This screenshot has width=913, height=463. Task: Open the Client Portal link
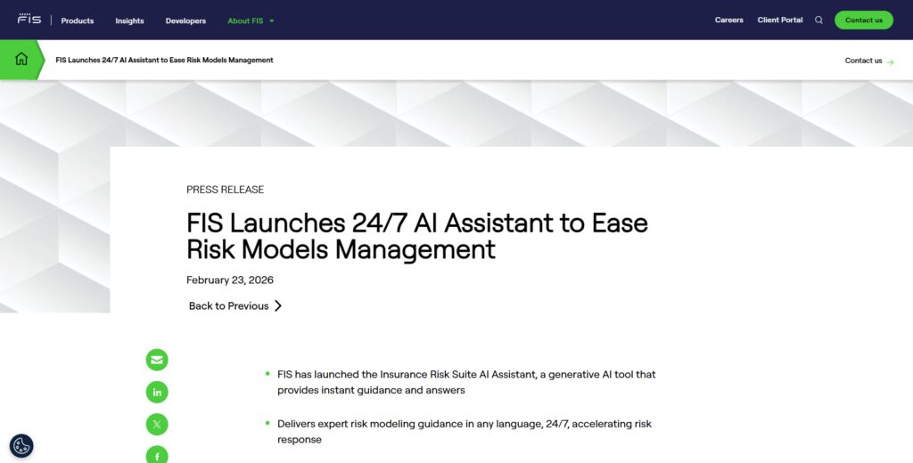click(779, 20)
